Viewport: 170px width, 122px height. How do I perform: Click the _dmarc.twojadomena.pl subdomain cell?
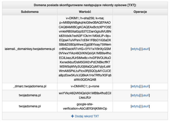(30, 86)
